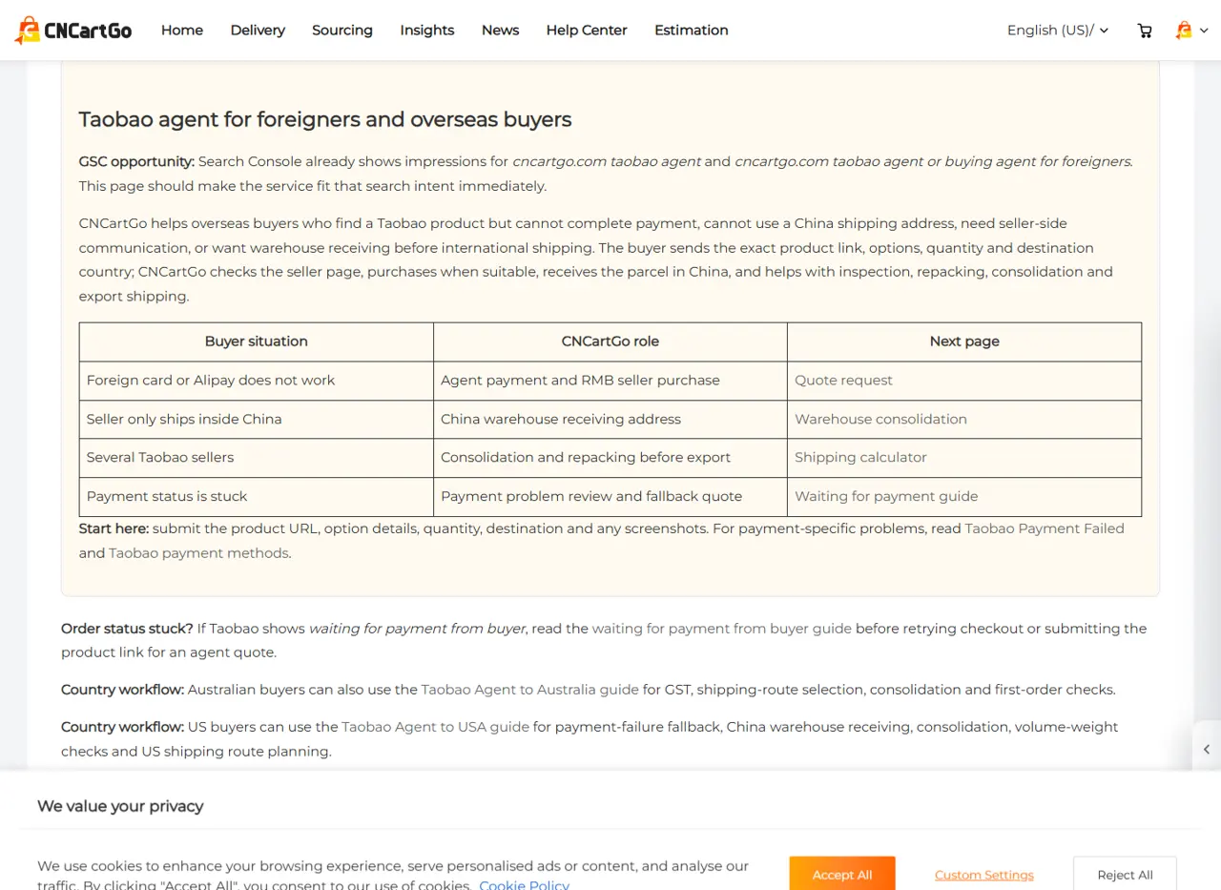
Task: Select the 'We value your privacy' heading
Action: tap(120, 806)
